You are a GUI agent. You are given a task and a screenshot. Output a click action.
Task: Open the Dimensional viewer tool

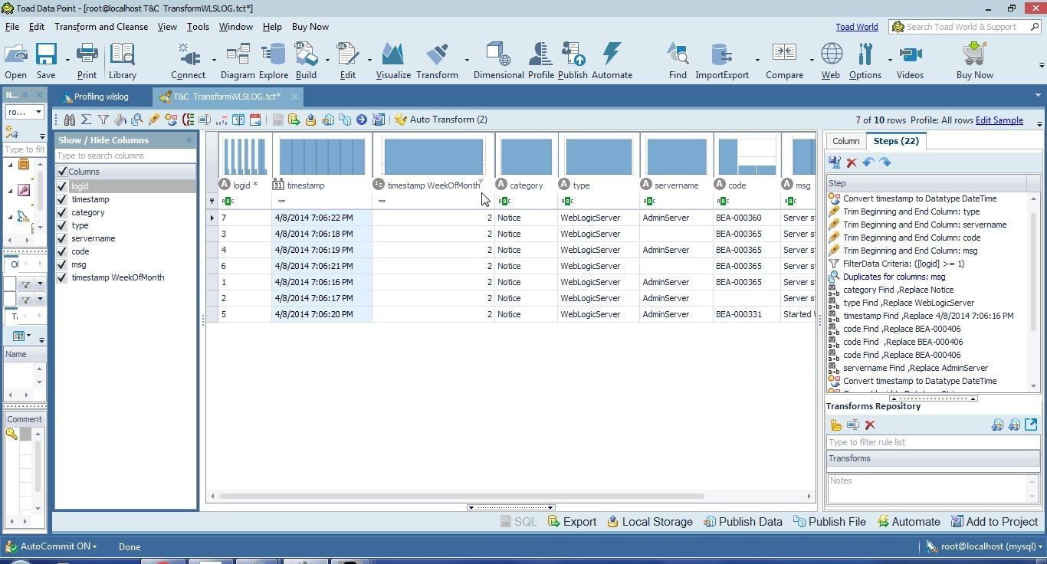(498, 61)
